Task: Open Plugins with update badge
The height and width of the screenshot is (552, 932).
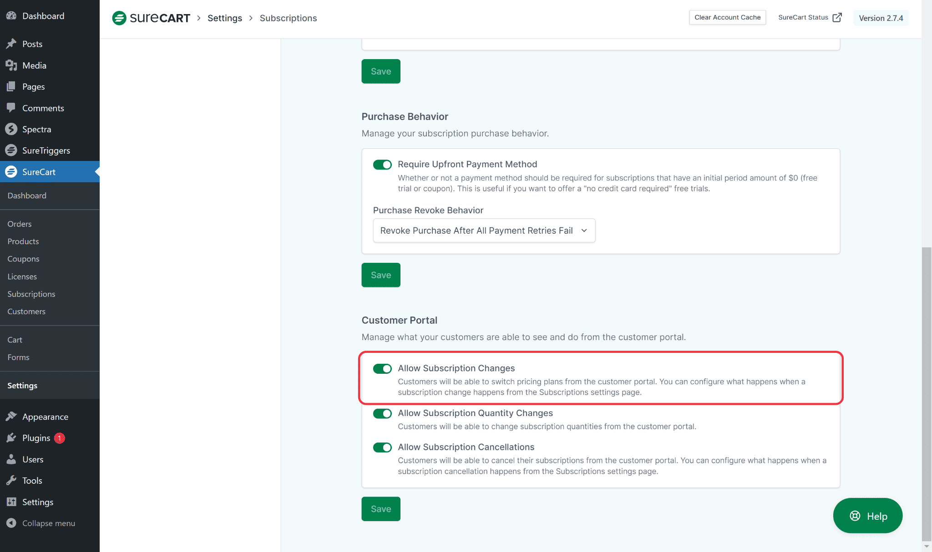Action: click(36, 438)
